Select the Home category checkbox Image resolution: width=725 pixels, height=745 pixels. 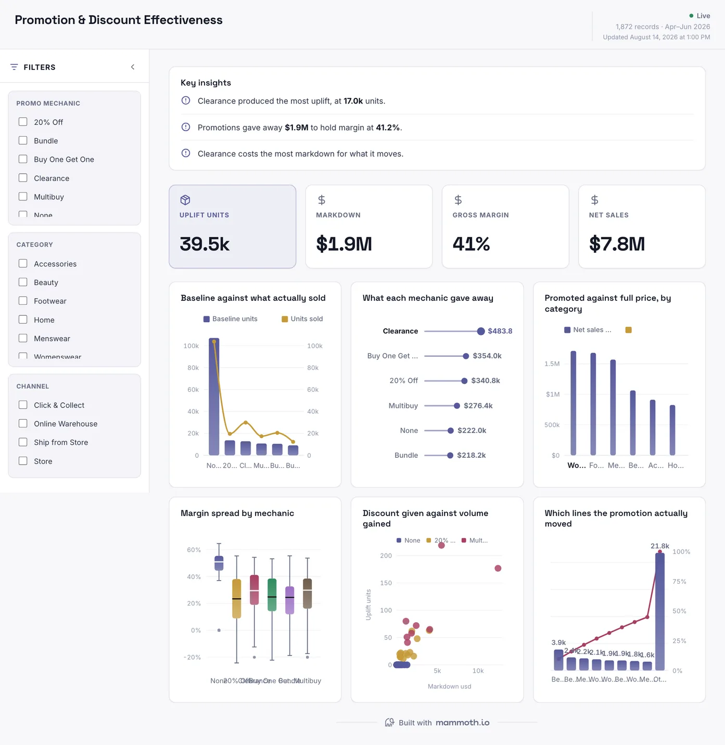[x=23, y=319]
